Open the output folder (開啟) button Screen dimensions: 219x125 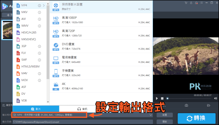pos(165,122)
